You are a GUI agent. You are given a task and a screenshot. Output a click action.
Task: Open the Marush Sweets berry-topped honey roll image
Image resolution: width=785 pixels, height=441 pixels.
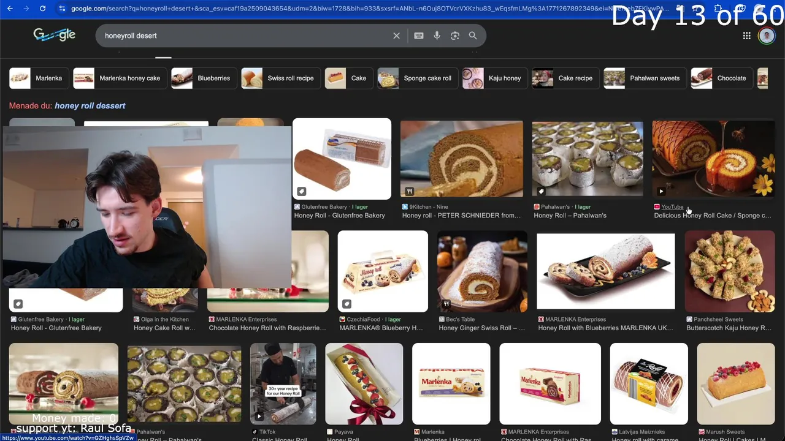click(x=736, y=383)
